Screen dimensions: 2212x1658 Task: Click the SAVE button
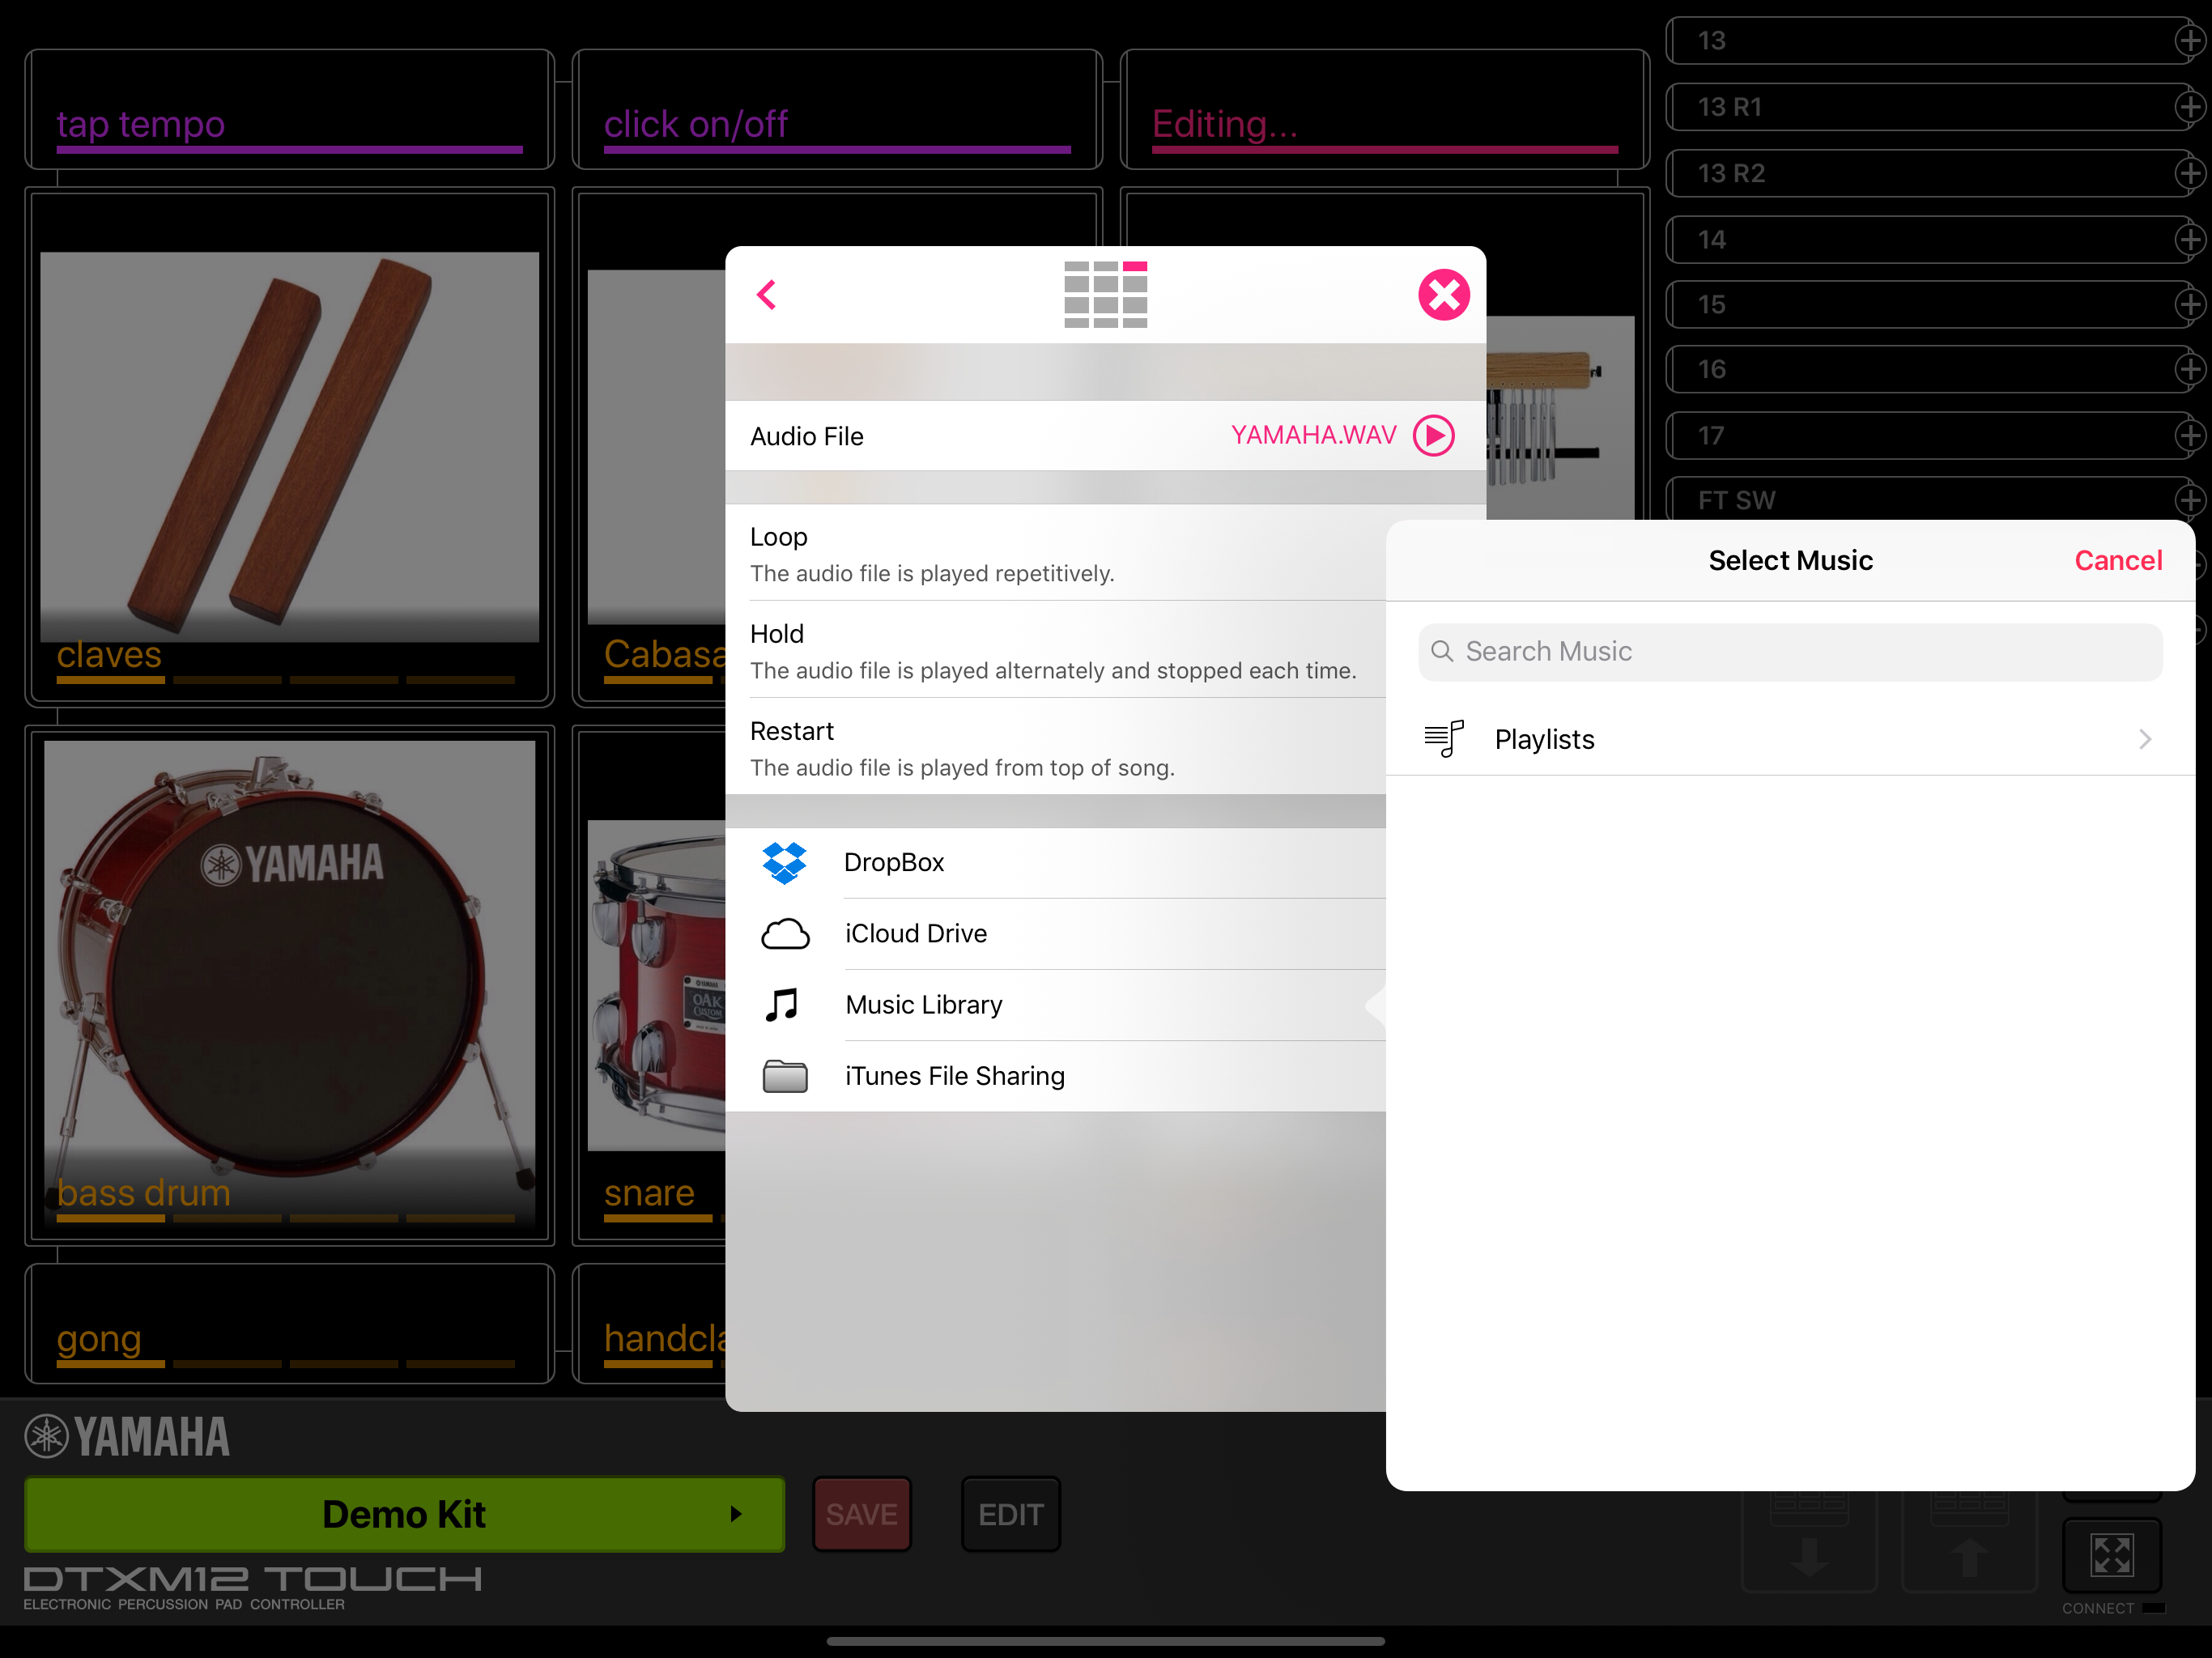(861, 1514)
